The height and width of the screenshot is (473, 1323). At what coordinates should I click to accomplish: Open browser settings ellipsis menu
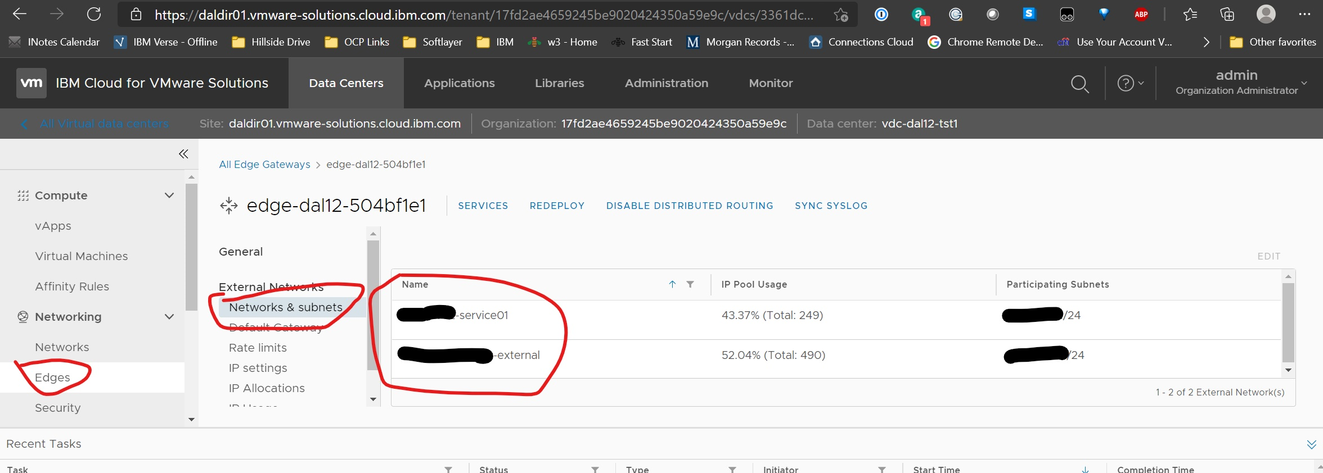tap(1305, 14)
